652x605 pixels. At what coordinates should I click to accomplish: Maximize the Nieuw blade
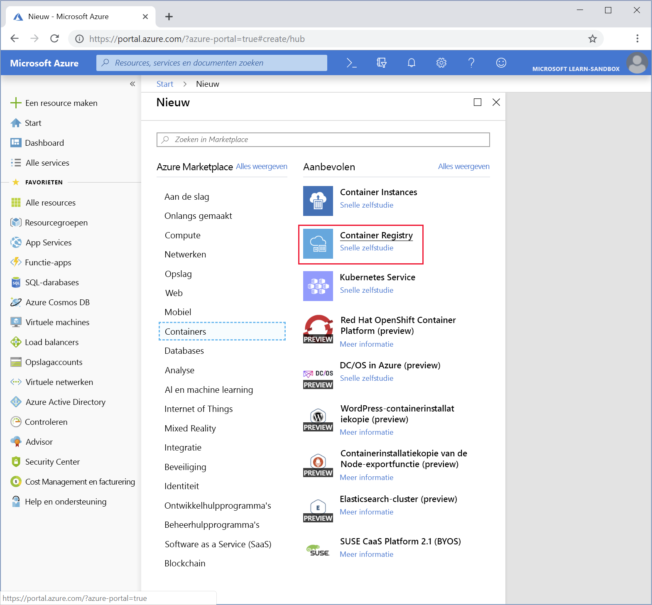pos(478,102)
